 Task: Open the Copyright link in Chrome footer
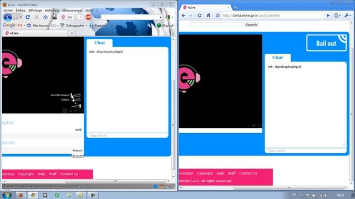[x=205, y=173]
